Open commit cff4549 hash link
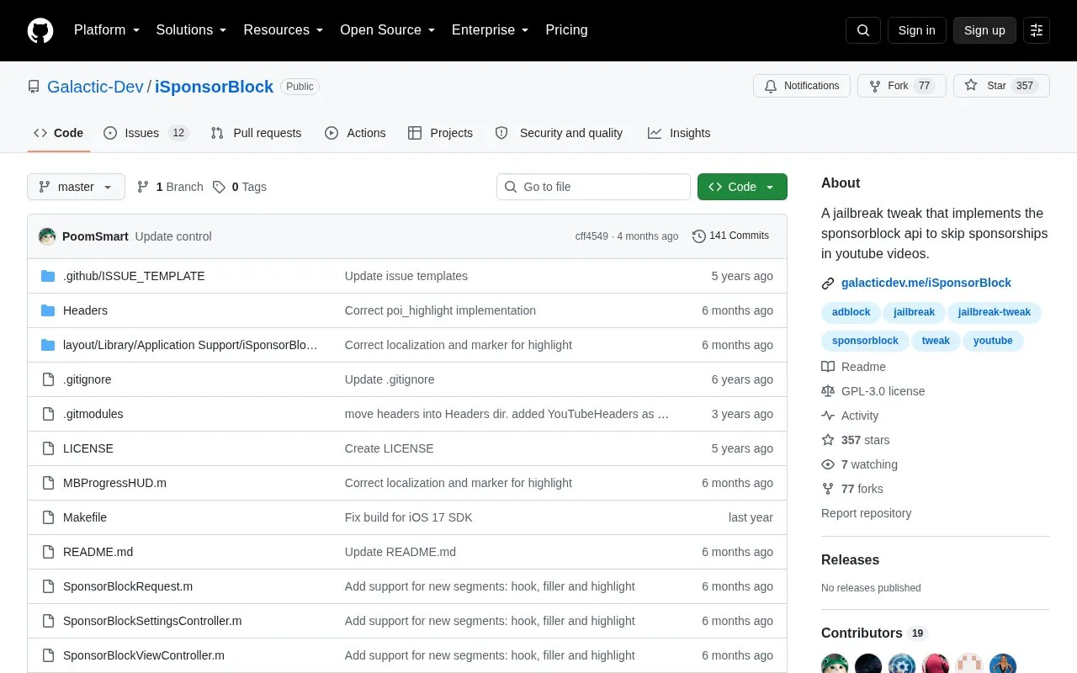The height and width of the screenshot is (673, 1077). (592, 236)
